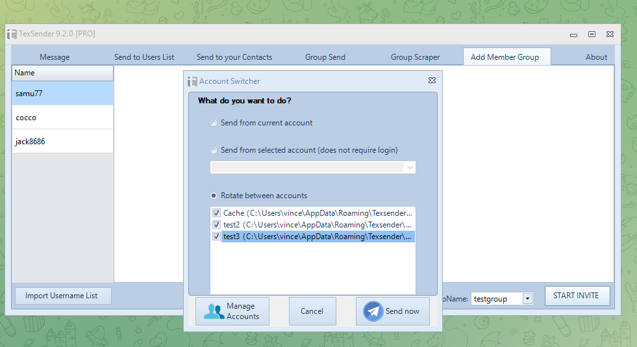
Task: Expand the testgroup name dropdown arrow
Action: tap(527, 299)
